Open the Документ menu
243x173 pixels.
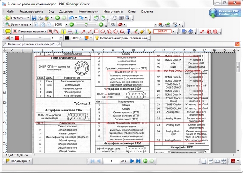point(66,11)
